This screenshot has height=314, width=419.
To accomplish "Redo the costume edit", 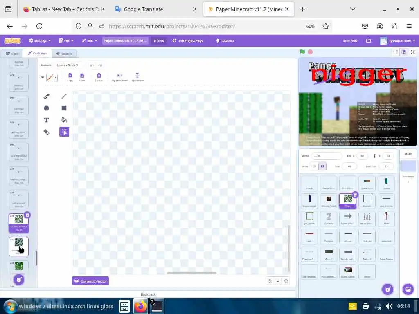I will point(100,65).
